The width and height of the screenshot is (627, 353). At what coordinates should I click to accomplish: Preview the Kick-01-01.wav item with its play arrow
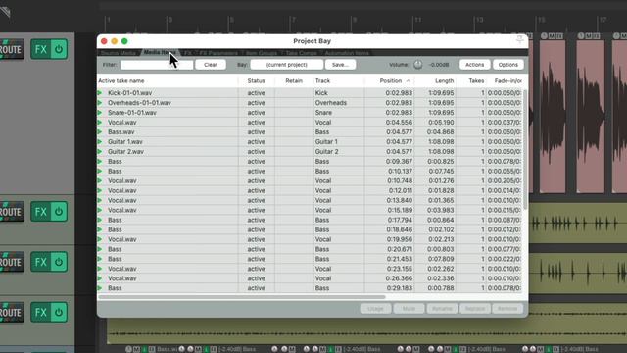click(100, 93)
